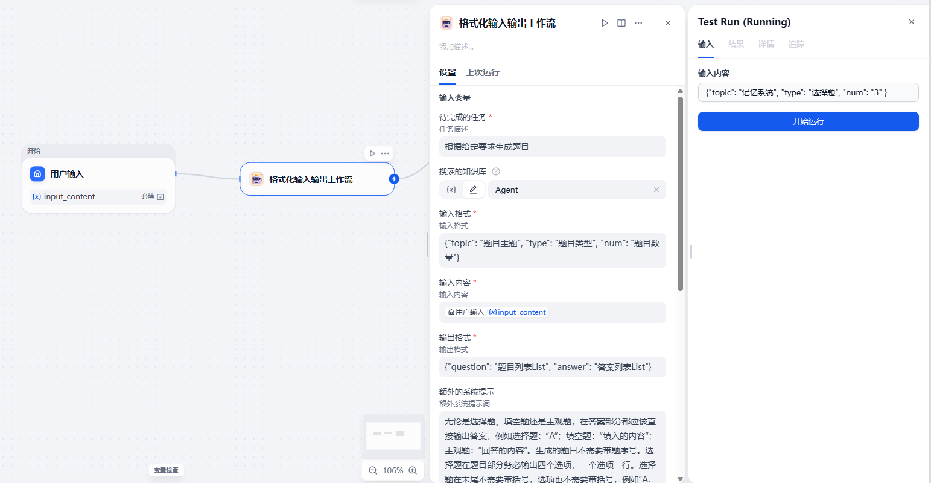This screenshot has height=483, width=931.
Task: Run the workflow node via header play icon
Action: tap(605, 23)
